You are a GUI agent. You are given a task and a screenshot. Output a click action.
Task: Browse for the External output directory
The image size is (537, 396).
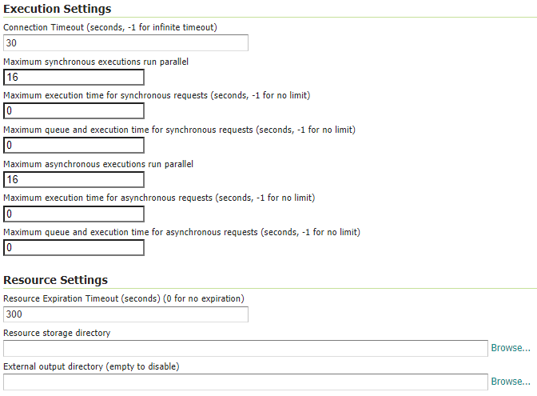click(x=510, y=382)
